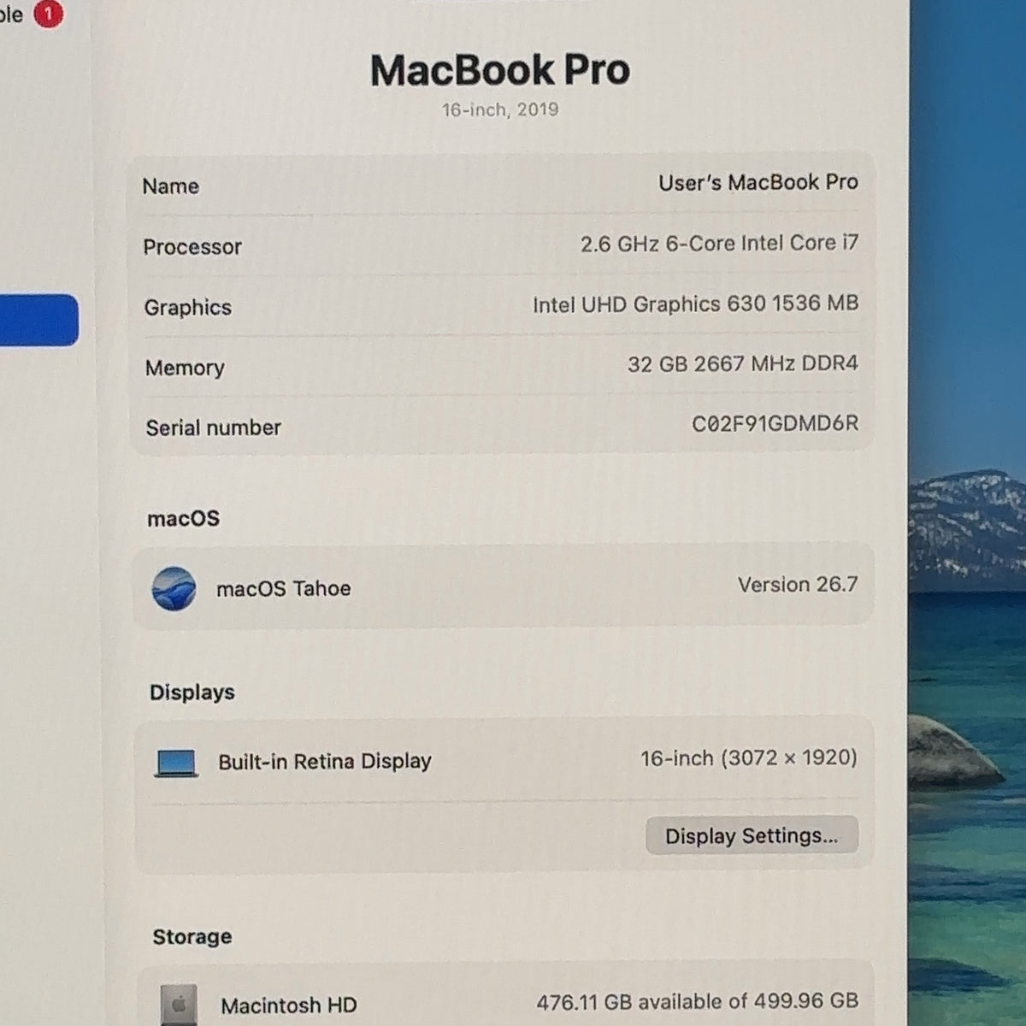Click "2.6 GHz 6-Core Intel Core i7" value
The image size is (1026, 1026).
719,243
